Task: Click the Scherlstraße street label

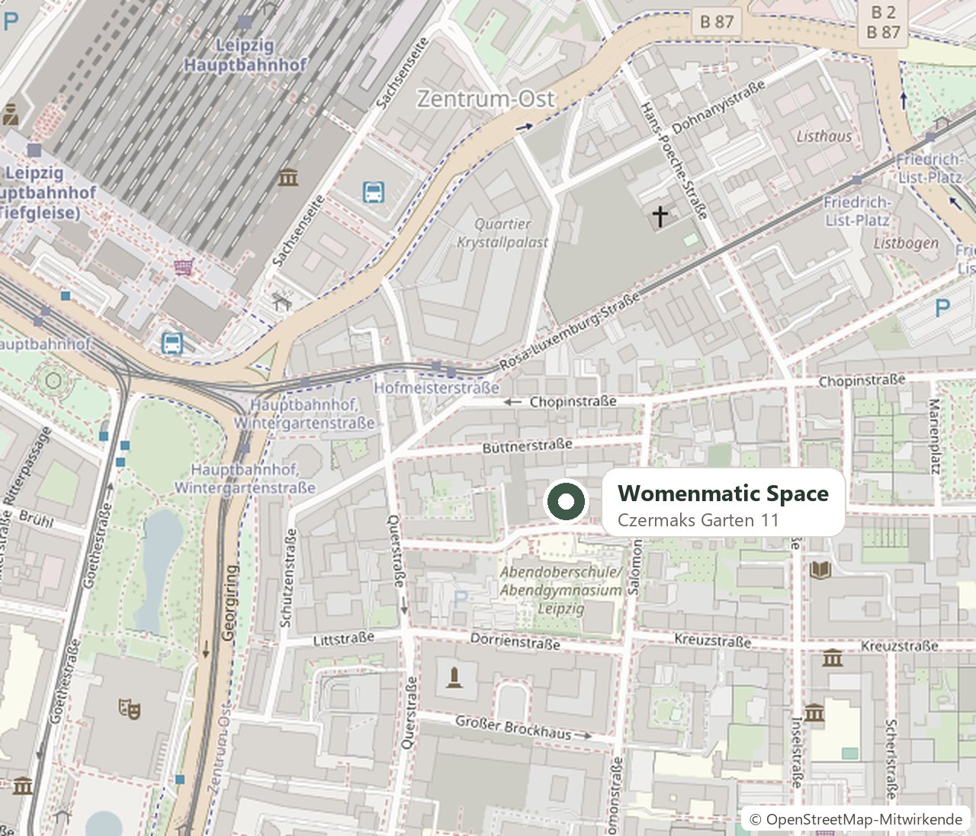Action: pos(891,758)
